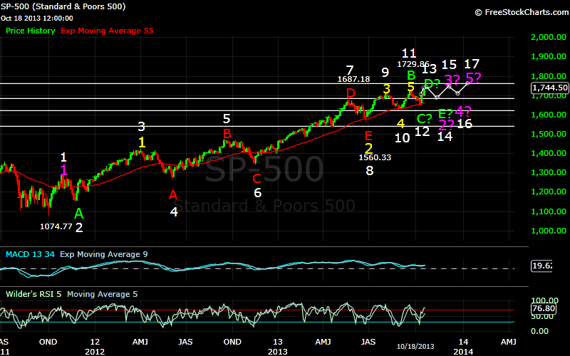Viewport: 570px width, 356px height.
Task: Click the magenta 3? wave label
Action: coord(452,80)
